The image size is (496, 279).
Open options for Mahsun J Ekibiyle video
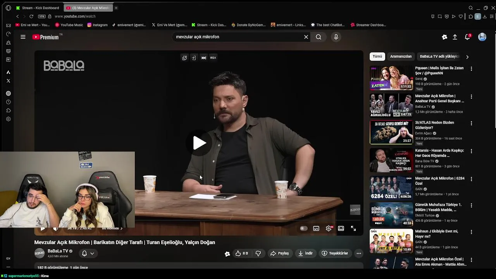click(471, 232)
